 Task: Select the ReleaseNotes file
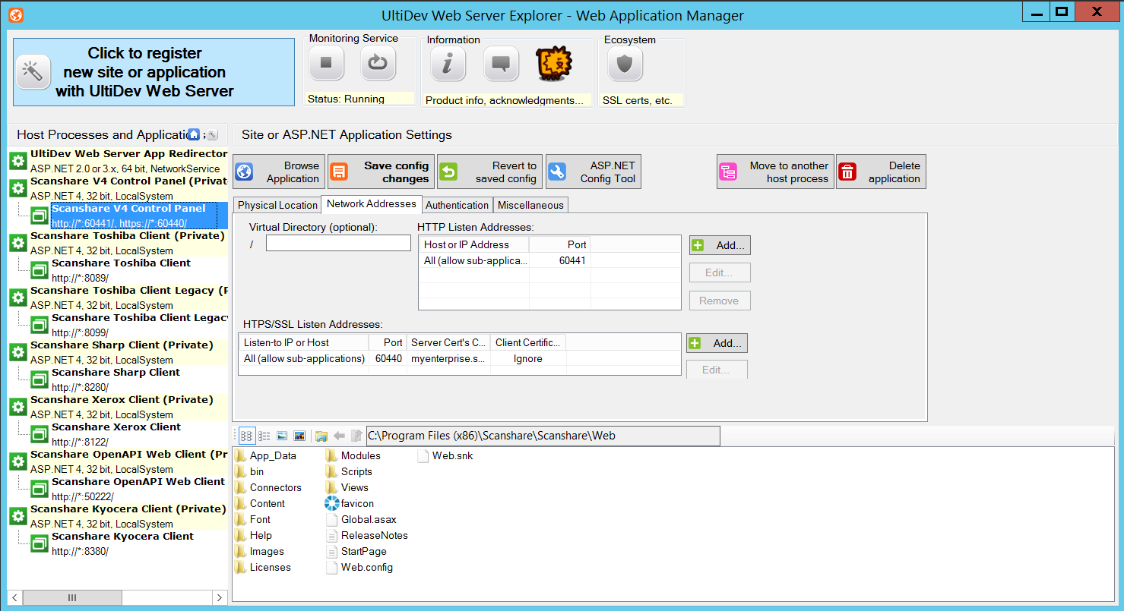click(366, 535)
